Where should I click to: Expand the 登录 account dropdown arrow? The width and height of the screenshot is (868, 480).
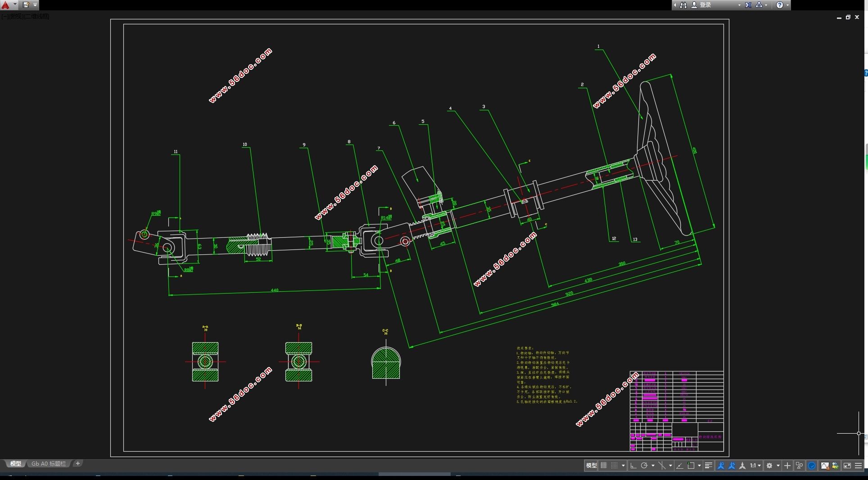pos(739,5)
